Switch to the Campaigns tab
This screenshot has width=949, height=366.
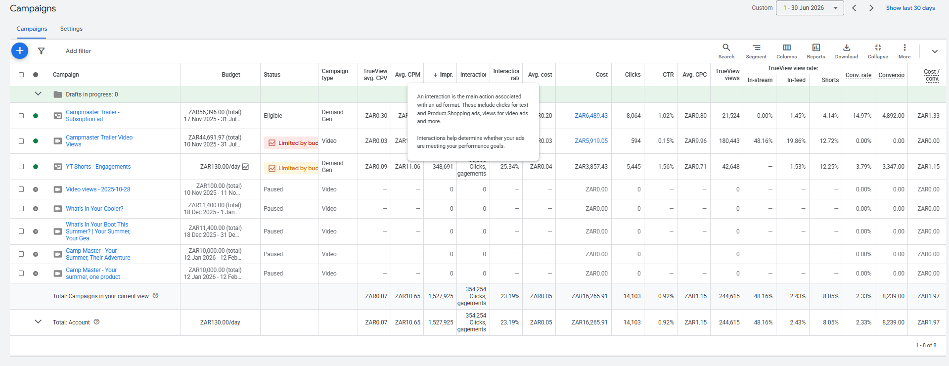click(x=32, y=29)
